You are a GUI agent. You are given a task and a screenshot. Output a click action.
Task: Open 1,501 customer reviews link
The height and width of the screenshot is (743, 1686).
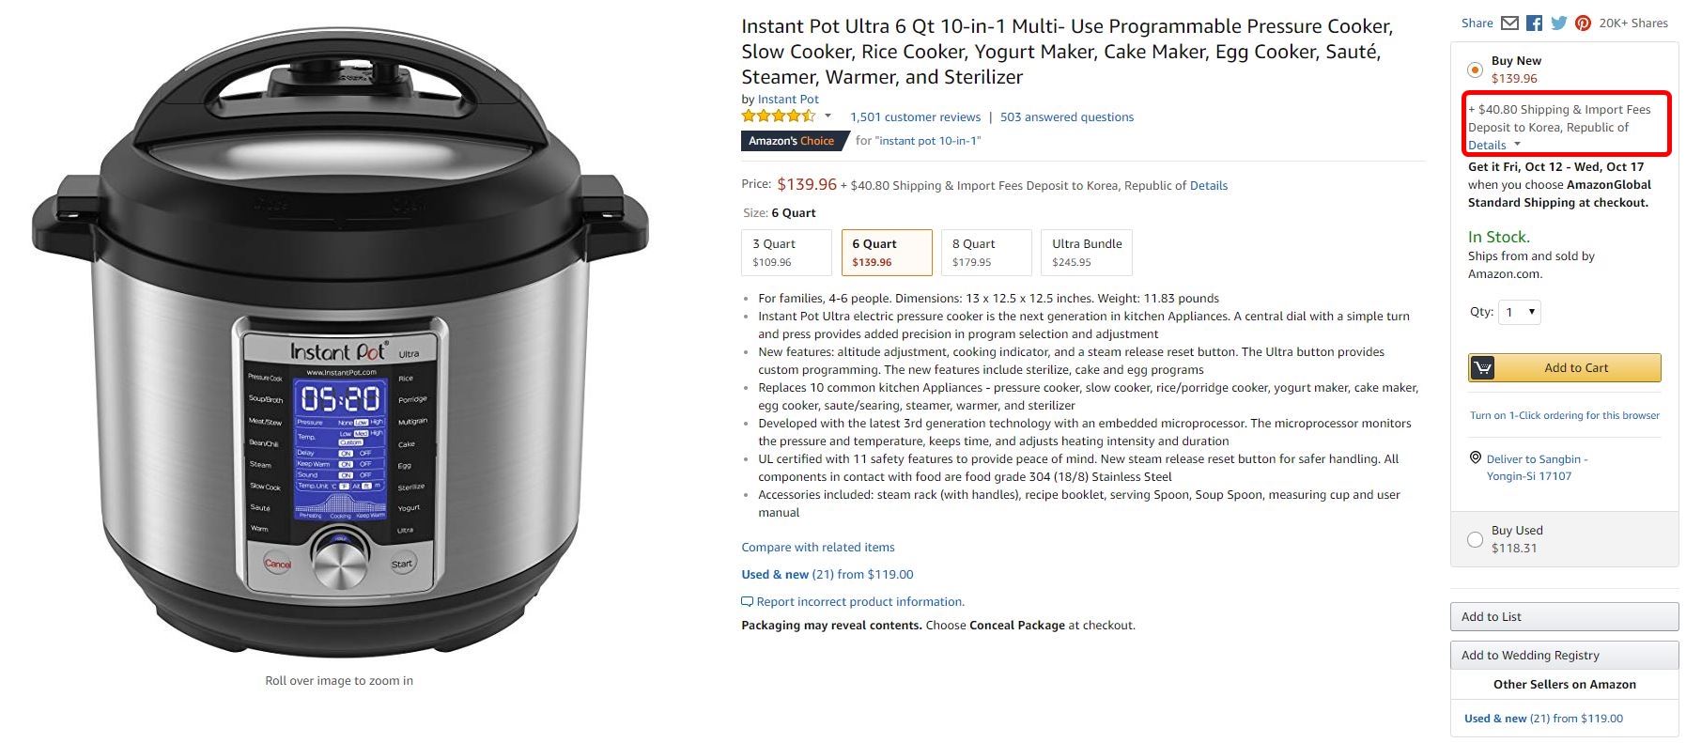[x=915, y=117]
